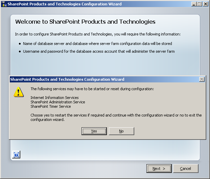
Task: Click the wizard app icon in title bar
Action: [x=4, y=4]
